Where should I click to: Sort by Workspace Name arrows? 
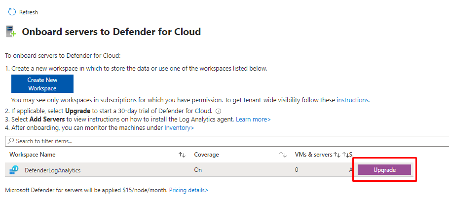(x=182, y=155)
